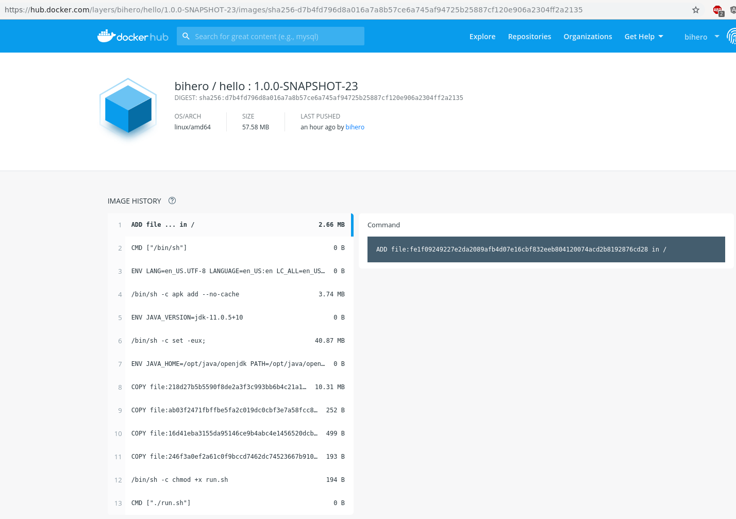Click the Image History help question icon
Image resolution: width=736 pixels, height=519 pixels.
pos(172,200)
